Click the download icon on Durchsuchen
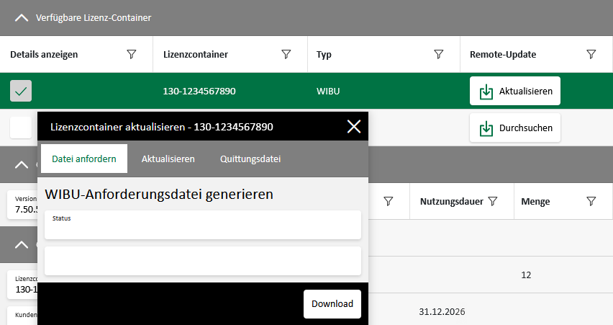Screen dimensions: 613x325 tap(487, 128)
